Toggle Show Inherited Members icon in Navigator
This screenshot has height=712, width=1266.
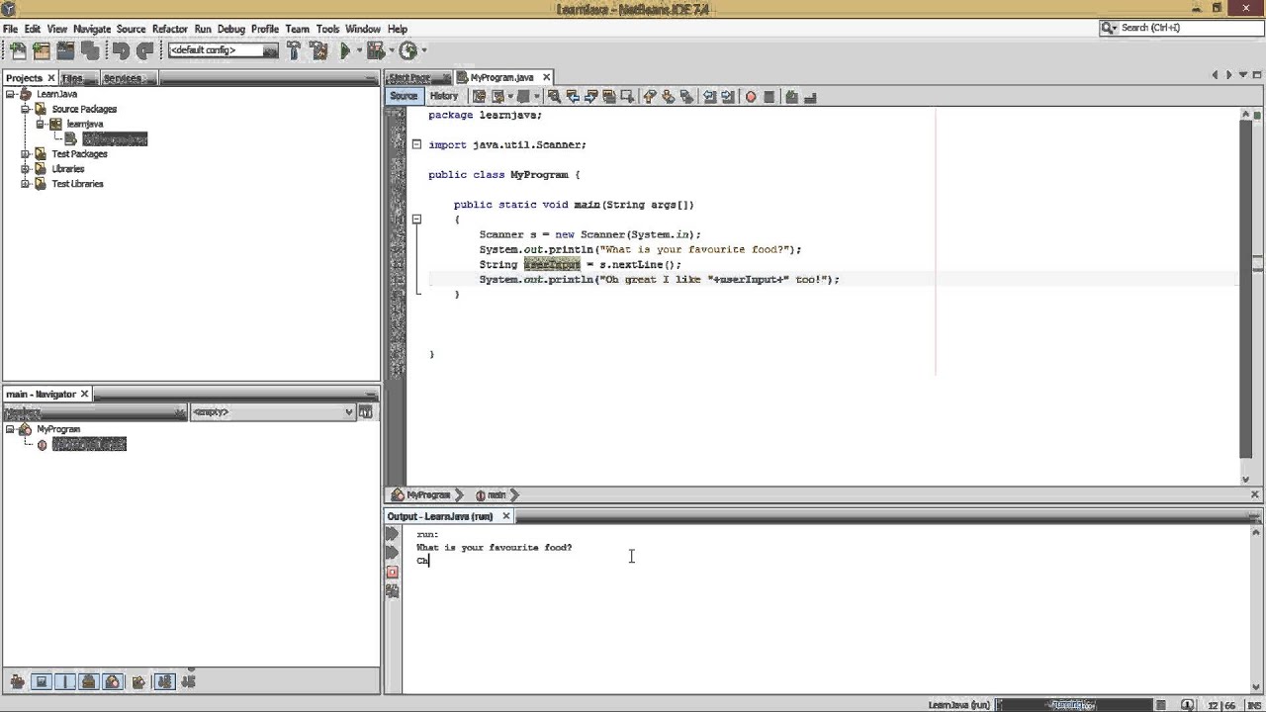pyautogui.click(x=18, y=681)
